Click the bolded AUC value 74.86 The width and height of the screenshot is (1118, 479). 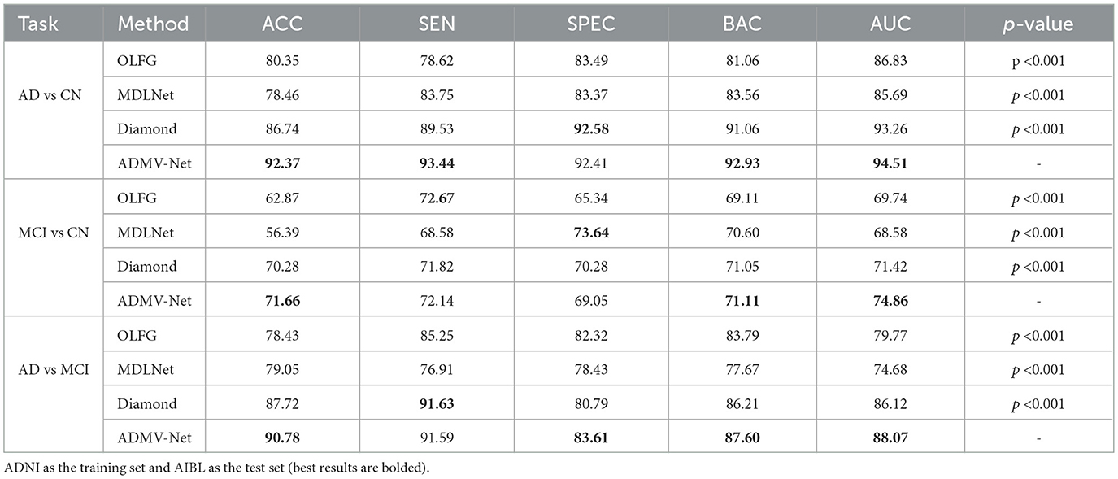point(891,301)
